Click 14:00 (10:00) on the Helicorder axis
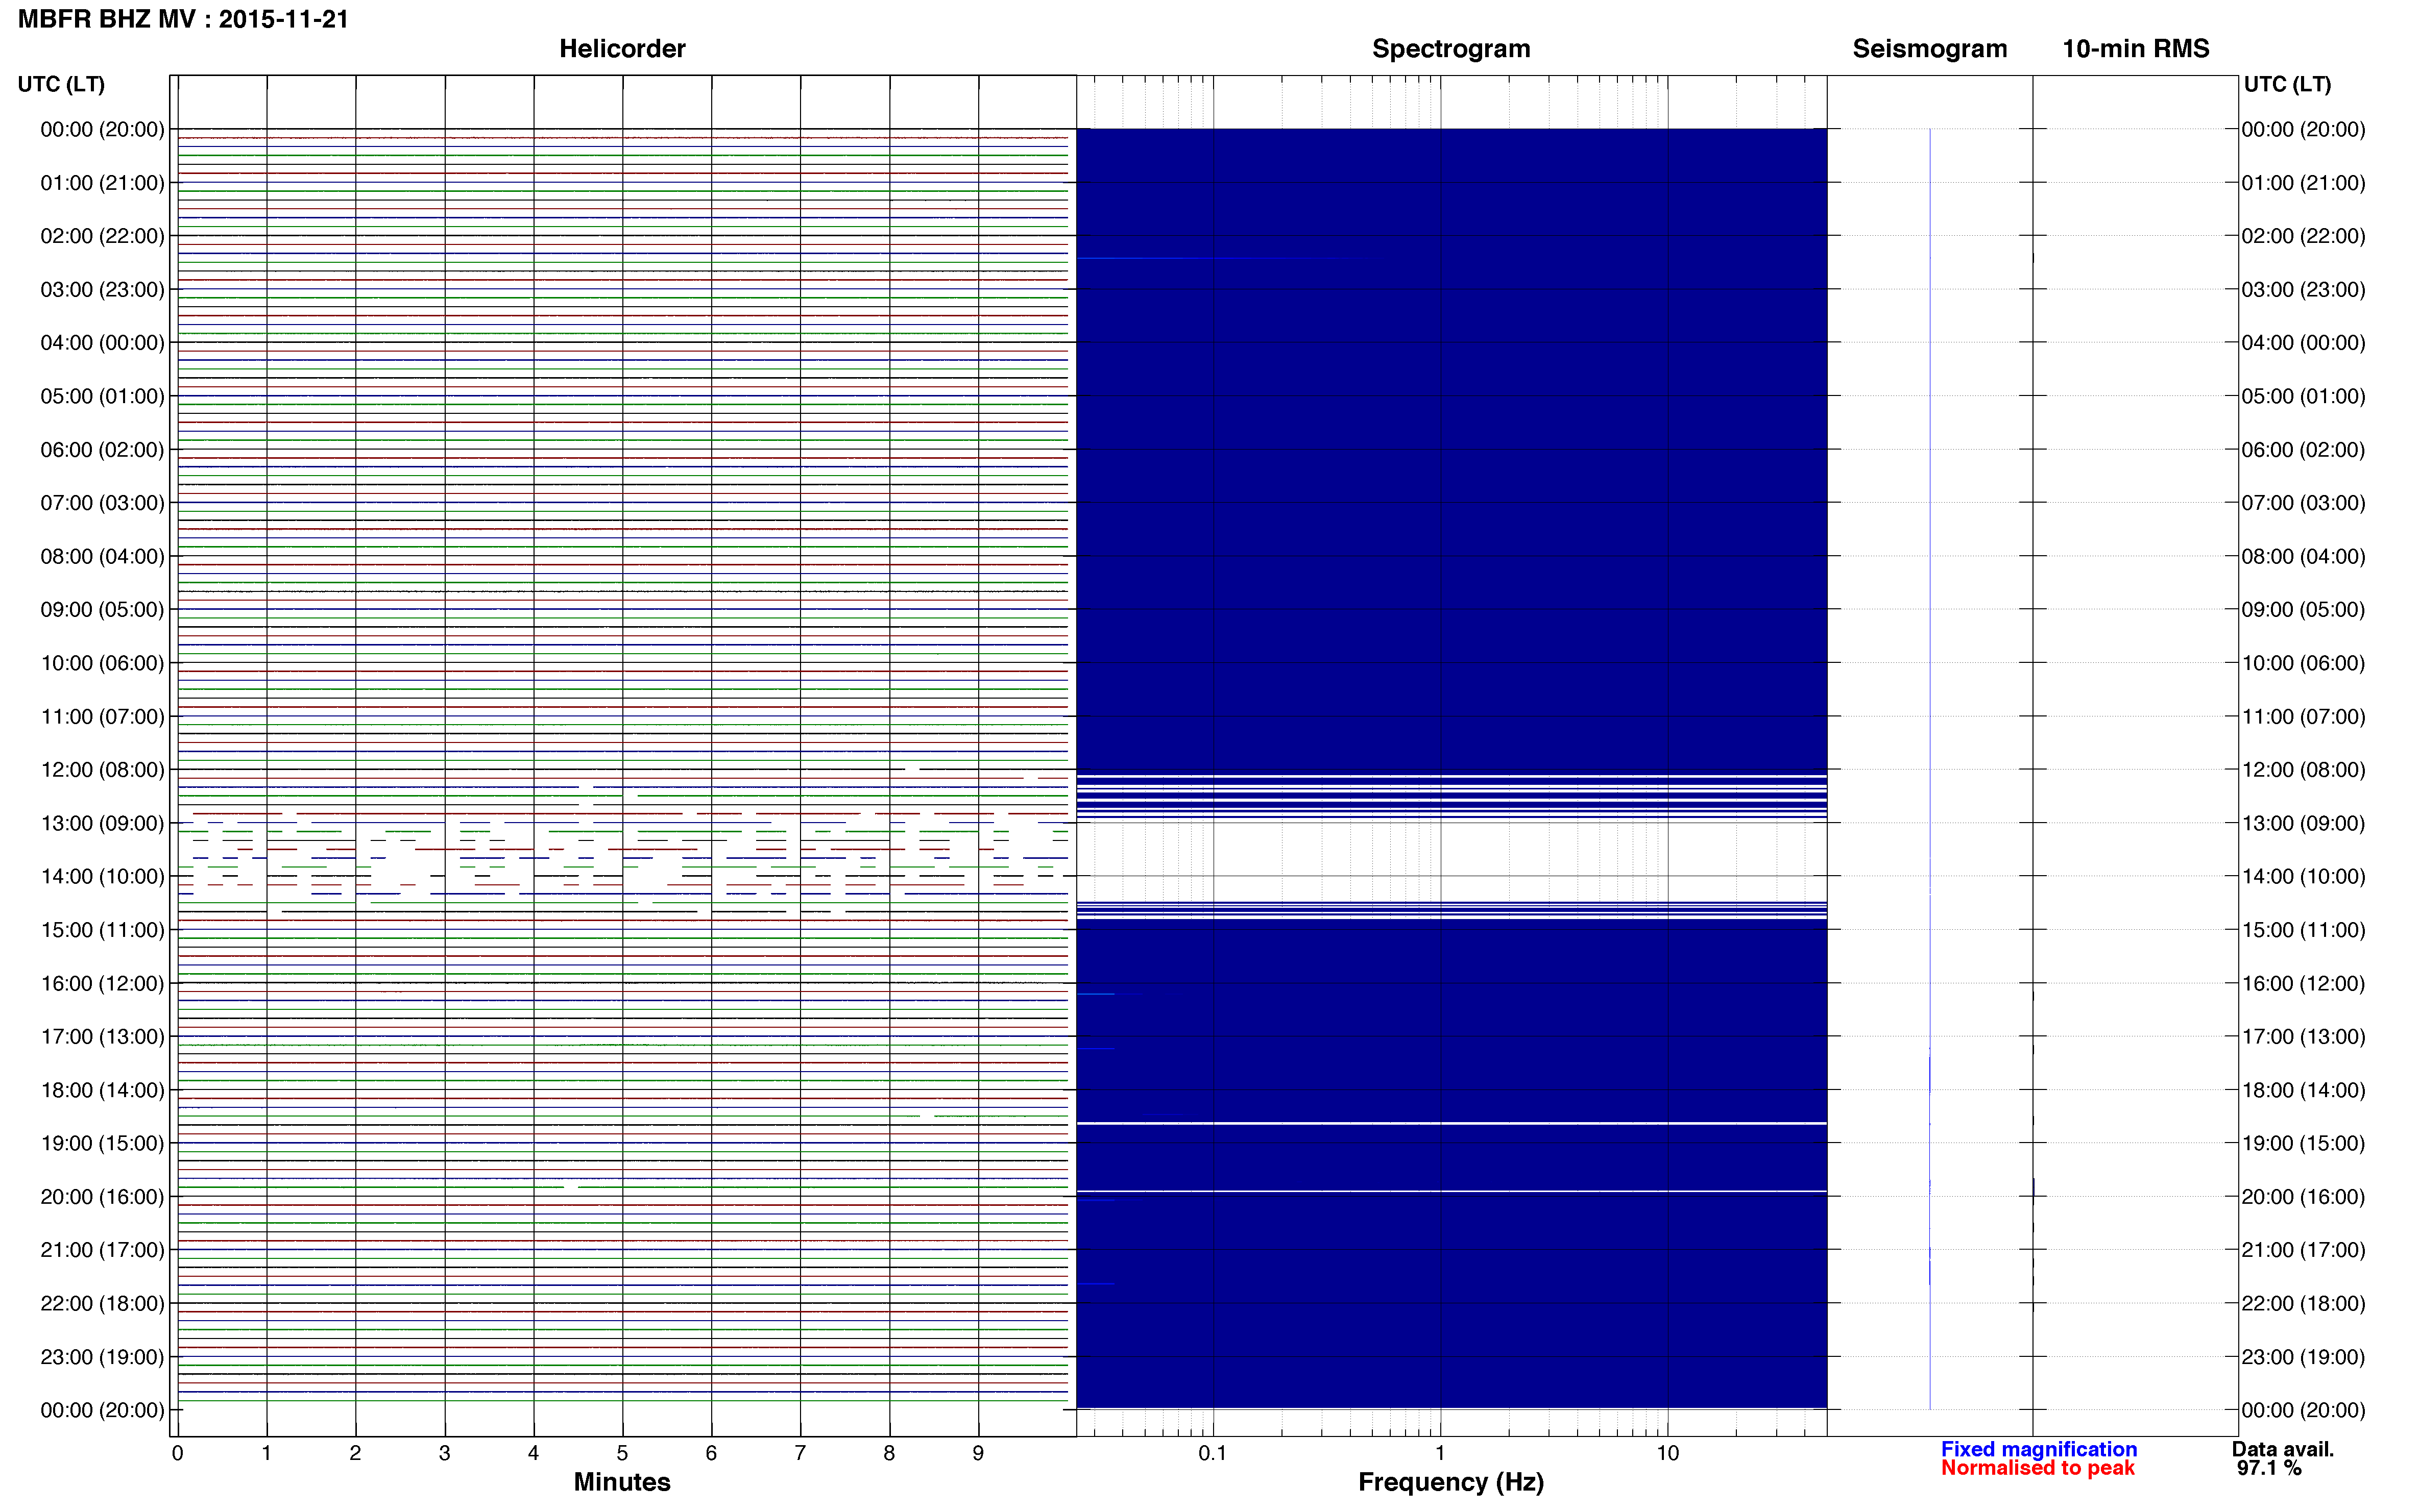Screen dimensions: 2420x1512 [102, 877]
